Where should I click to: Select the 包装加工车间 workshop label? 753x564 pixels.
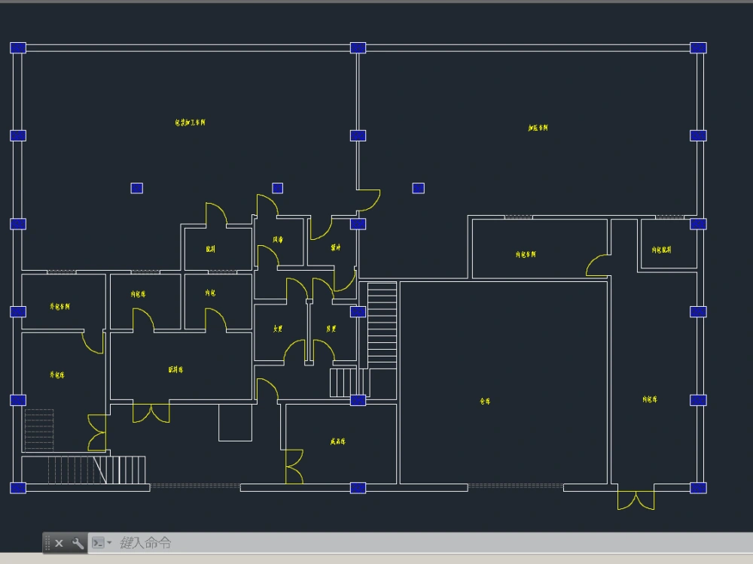(x=190, y=121)
